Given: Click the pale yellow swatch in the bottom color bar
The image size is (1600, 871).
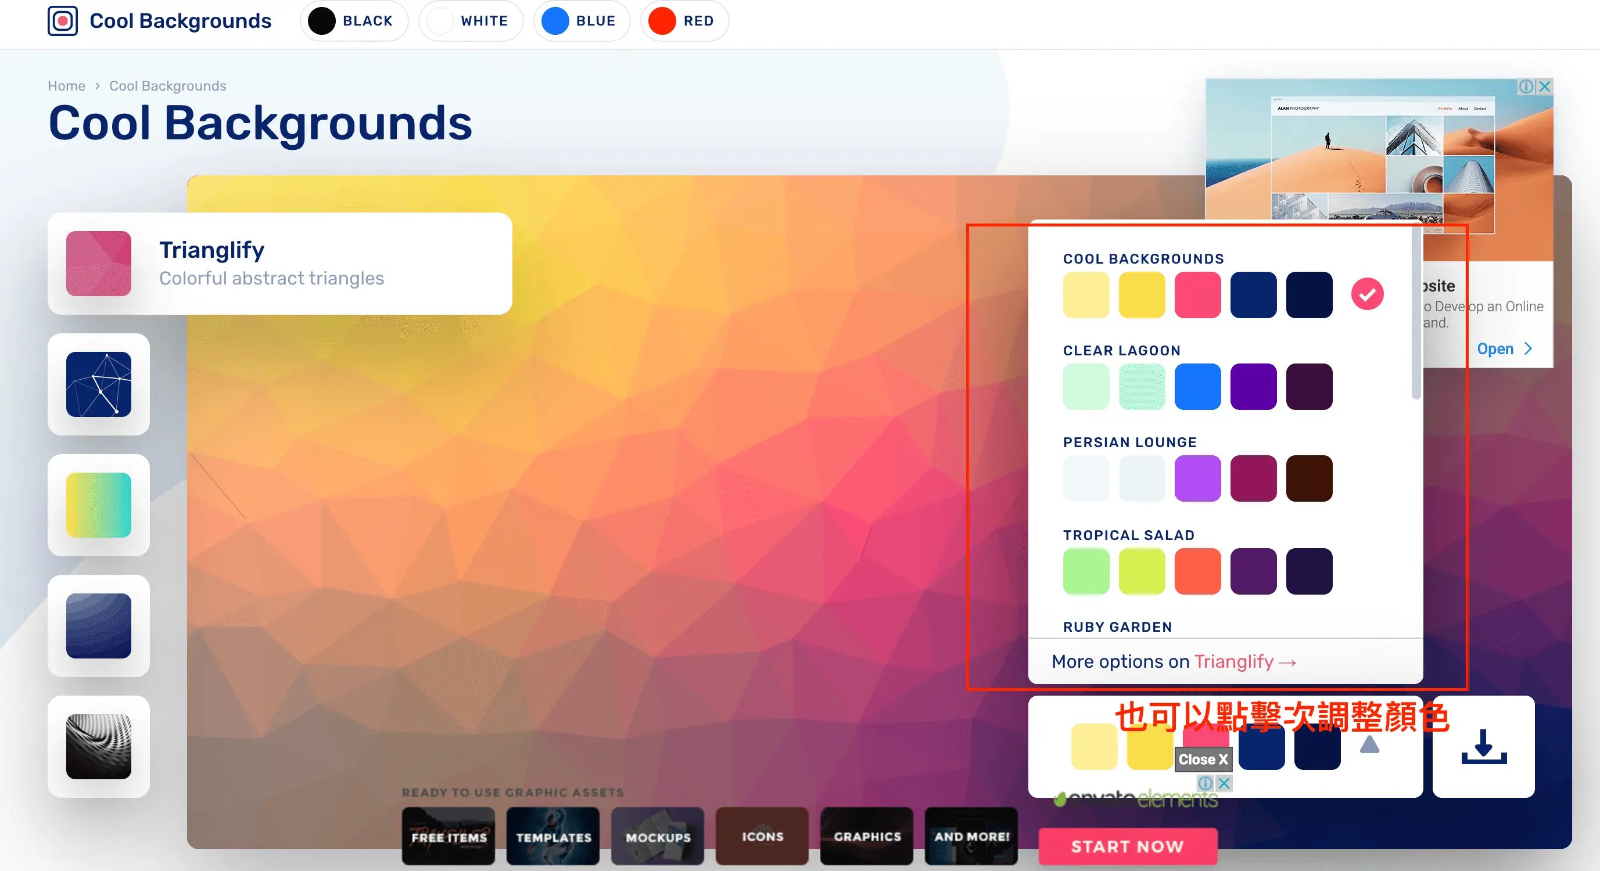Looking at the screenshot, I should [1094, 747].
